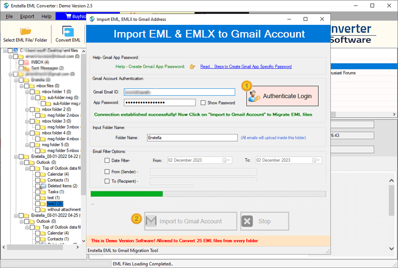Image resolution: width=398 pixels, height=268 pixels.
Task: Open the Help menu
Action: [46, 16]
